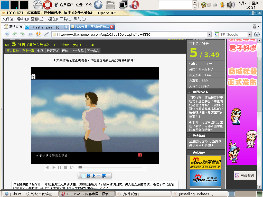Open the mail envelope launcher in top panel
263x197 pixels.
coord(37,5)
